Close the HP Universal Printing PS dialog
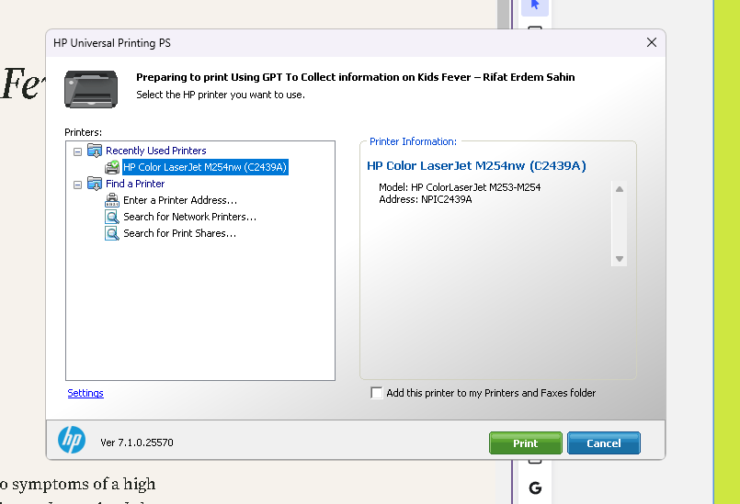Screen dimensions: 740x504 [652, 42]
